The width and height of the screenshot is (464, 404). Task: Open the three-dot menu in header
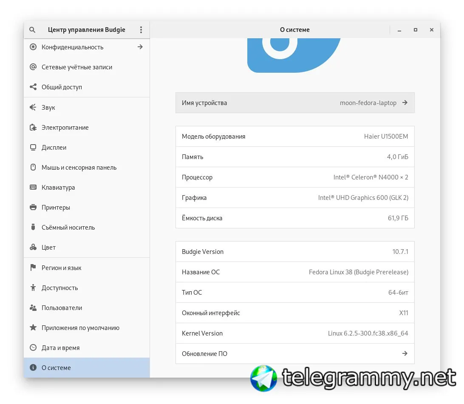[x=141, y=30]
